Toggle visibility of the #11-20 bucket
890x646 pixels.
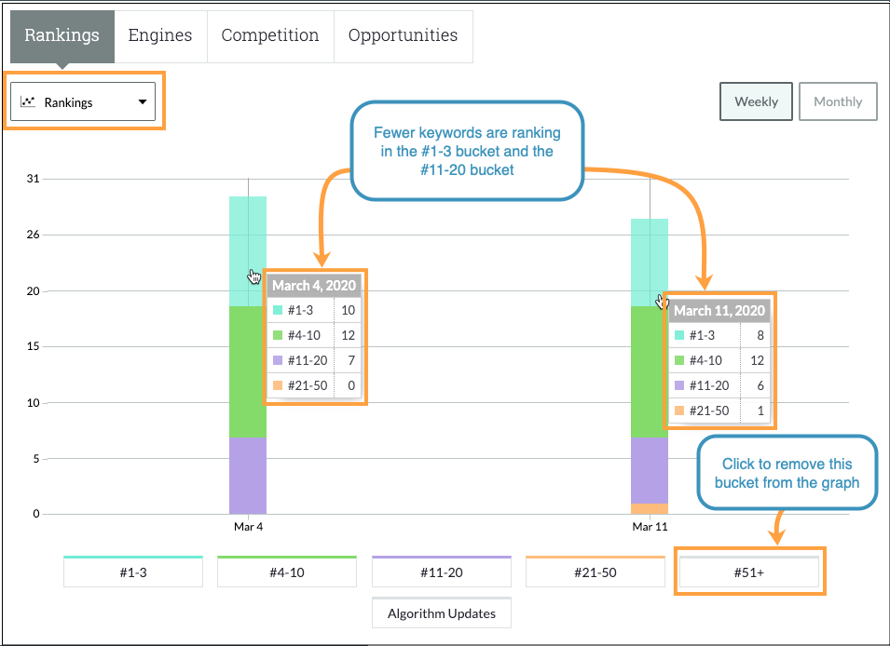point(441,572)
